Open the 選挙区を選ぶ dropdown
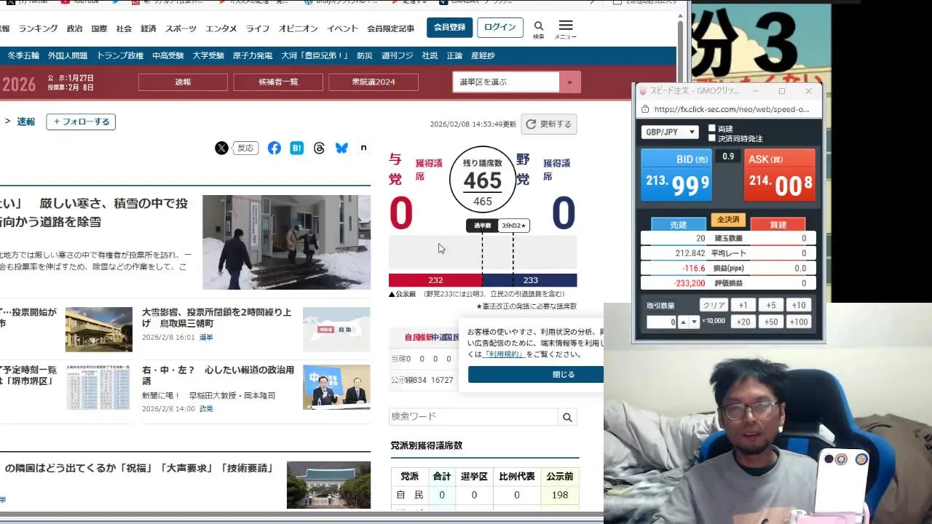 (x=516, y=82)
